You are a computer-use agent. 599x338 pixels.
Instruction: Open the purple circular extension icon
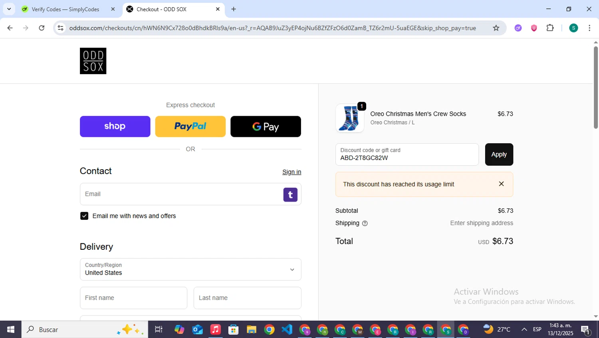[x=518, y=28]
